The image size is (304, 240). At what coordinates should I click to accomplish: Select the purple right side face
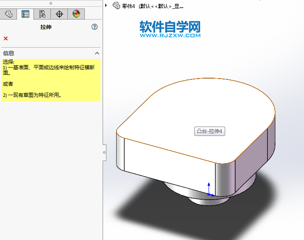click(251, 161)
